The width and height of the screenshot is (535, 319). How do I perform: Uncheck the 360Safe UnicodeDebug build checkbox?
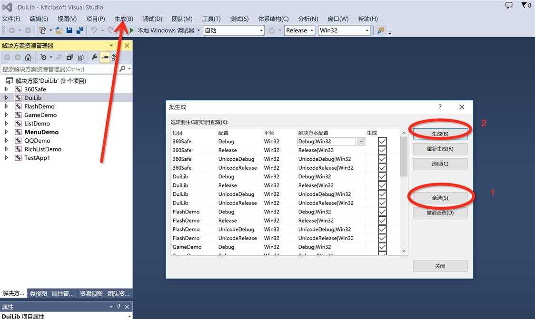[383, 159]
